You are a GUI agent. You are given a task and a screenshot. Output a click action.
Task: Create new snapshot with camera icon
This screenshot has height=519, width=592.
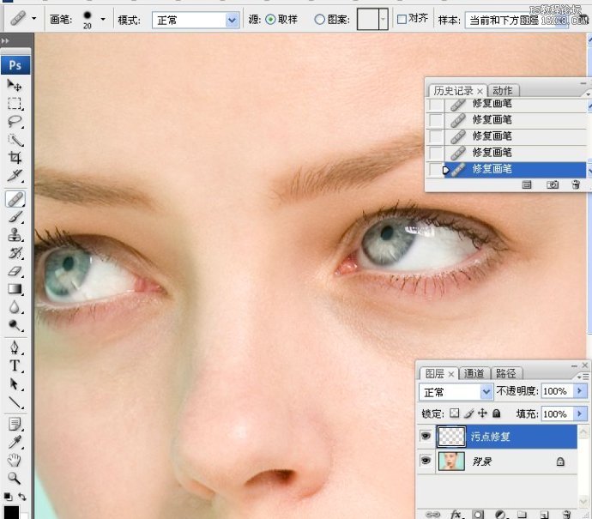click(553, 184)
